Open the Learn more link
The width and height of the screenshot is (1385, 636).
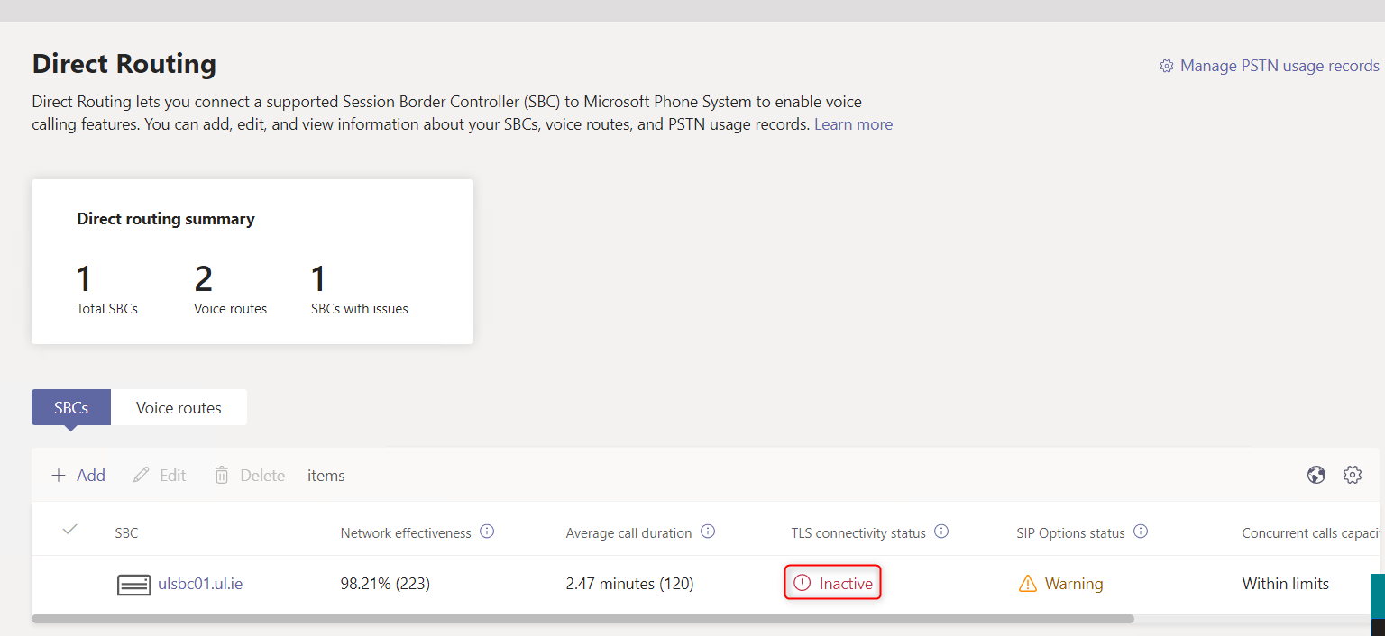tap(852, 123)
